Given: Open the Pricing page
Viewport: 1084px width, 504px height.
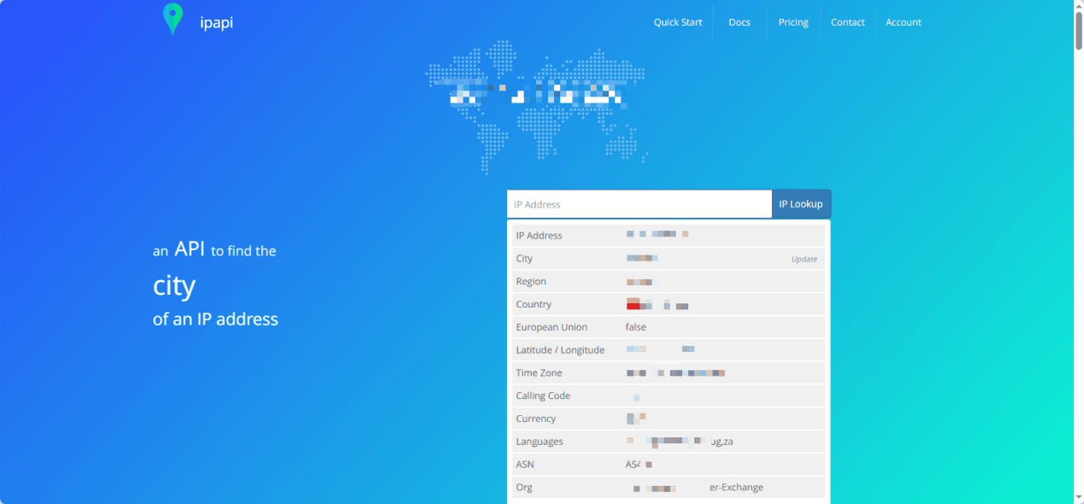Looking at the screenshot, I should (793, 22).
